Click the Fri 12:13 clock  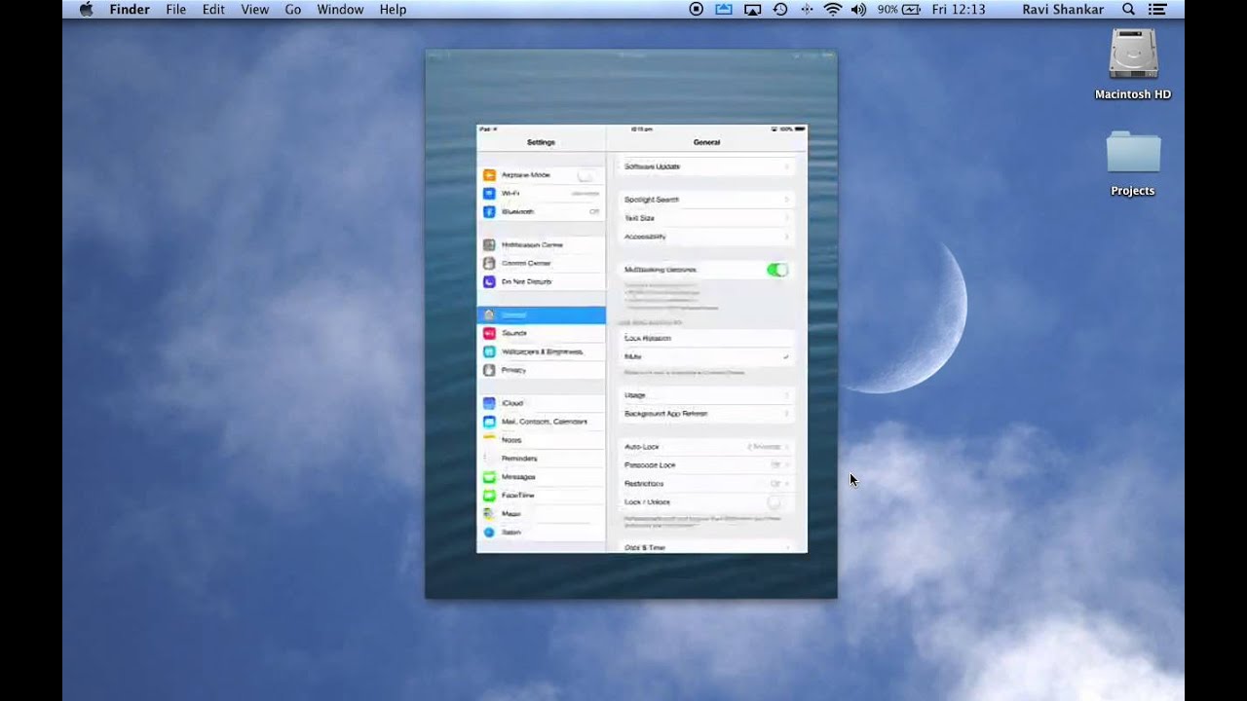[959, 10]
